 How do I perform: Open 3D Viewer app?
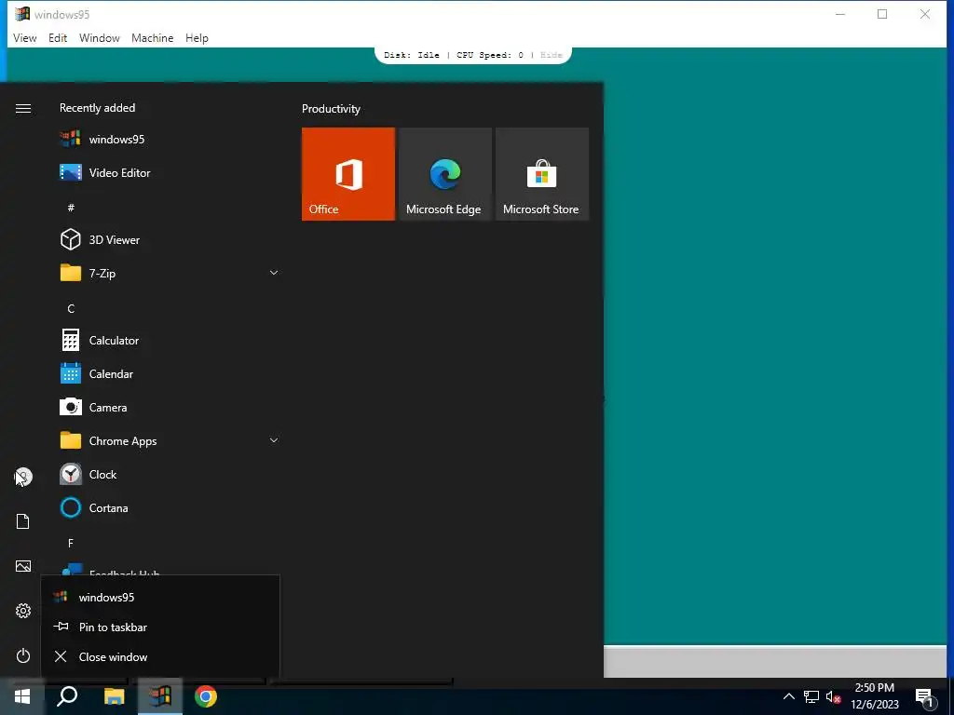tap(170, 239)
